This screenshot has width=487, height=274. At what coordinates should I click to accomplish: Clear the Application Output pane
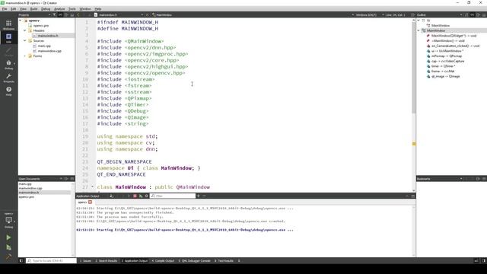pyautogui.click(x=112, y=196)
